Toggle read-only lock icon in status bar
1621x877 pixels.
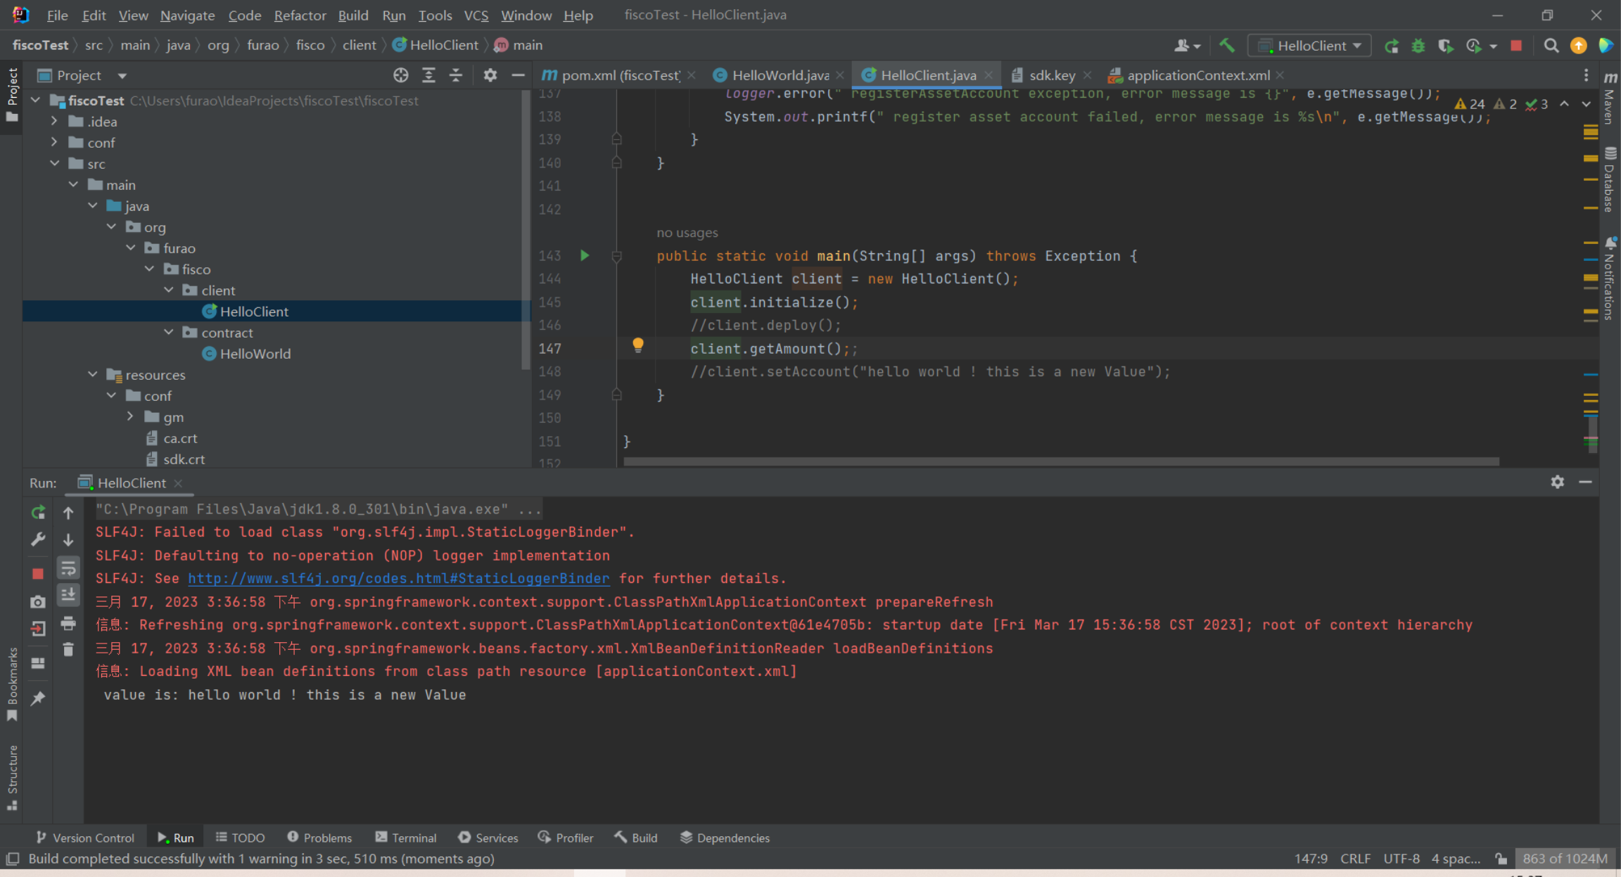1501,859
